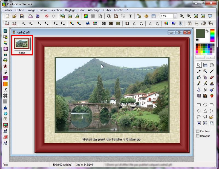Select the Eyedropper tool
Image resolution: width=219 pixels, height=169 pixels.
click(199, 71)
